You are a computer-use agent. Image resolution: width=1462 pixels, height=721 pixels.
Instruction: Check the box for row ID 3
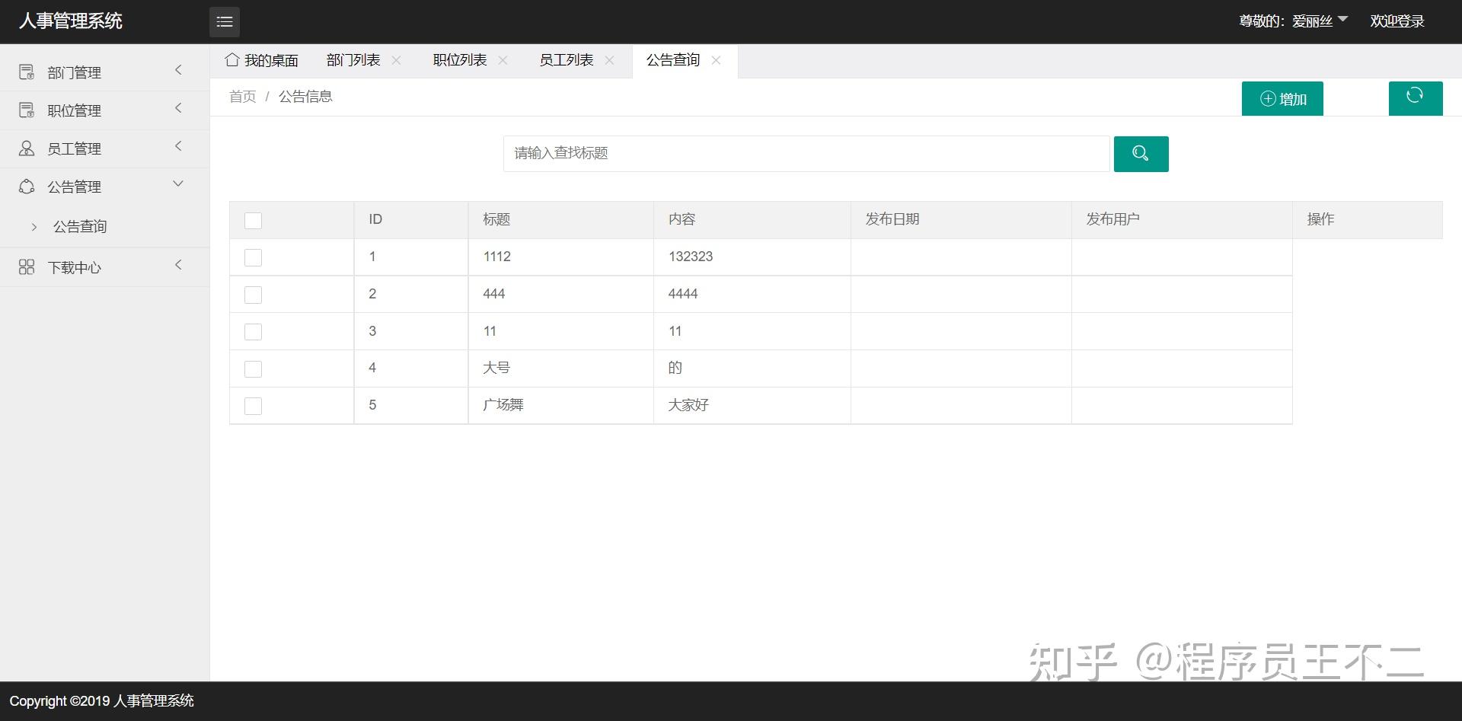pos(253,332)
